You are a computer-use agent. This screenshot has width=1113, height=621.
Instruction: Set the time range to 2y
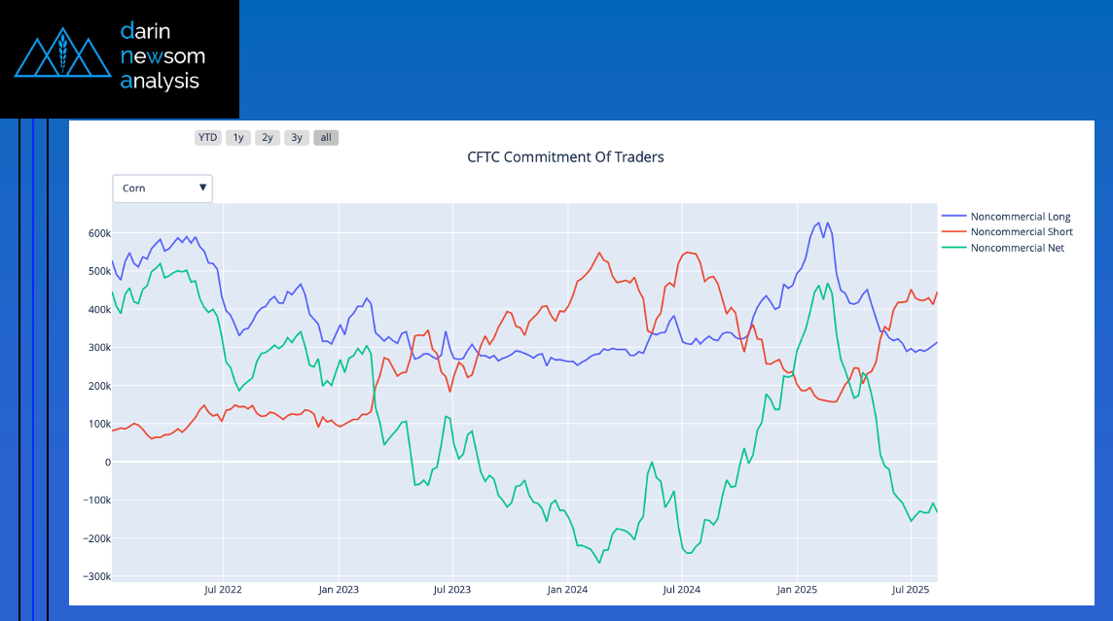pos(268,138)
